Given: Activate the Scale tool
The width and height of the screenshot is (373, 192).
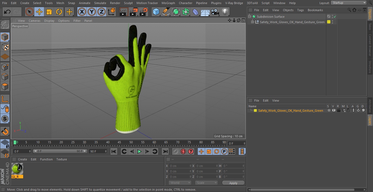Looking at the screenshot, I should click(49, 12).
